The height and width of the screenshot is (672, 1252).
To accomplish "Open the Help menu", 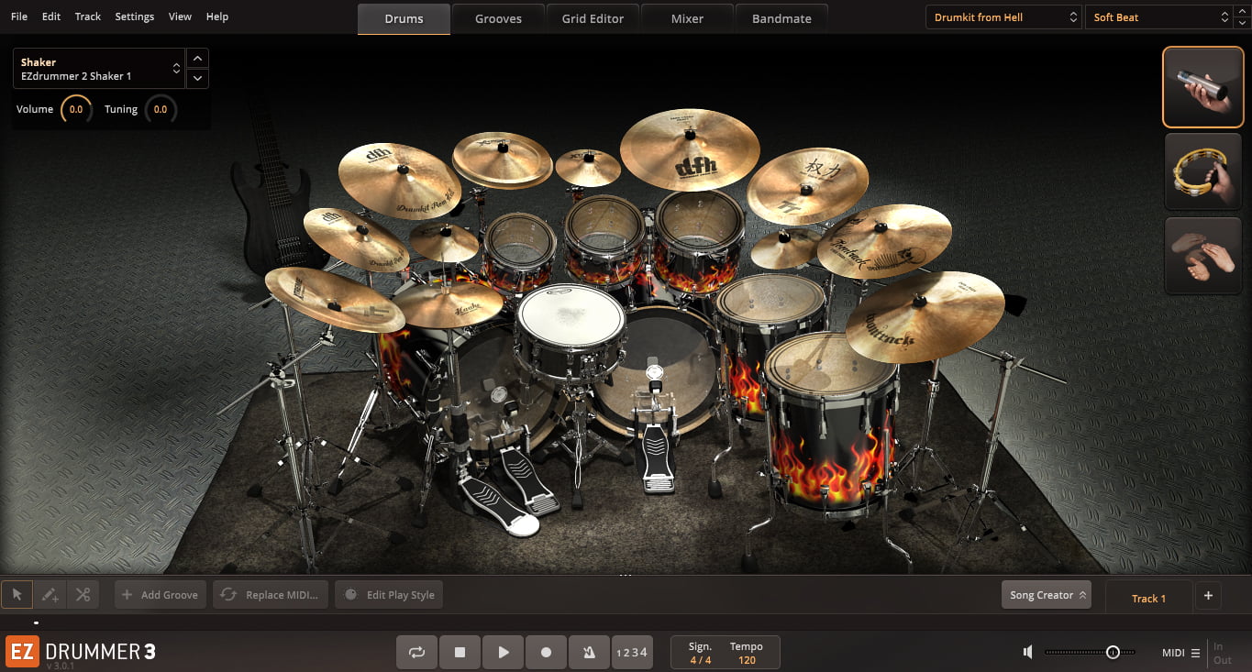I will [217, 17].
